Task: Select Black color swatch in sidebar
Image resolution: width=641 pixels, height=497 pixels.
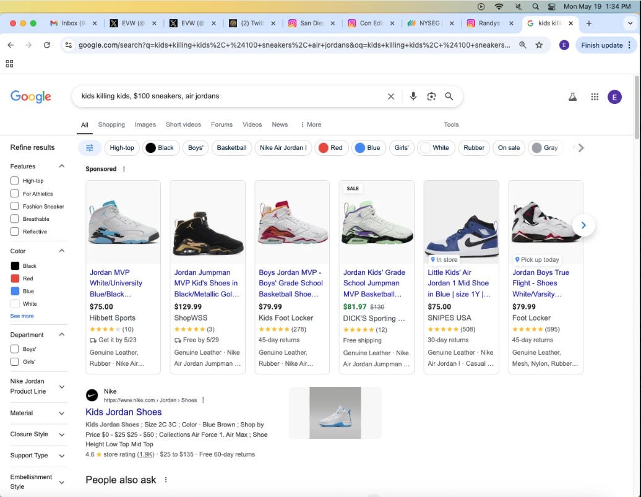Action: pyautogui.click(x=15, y=266)
